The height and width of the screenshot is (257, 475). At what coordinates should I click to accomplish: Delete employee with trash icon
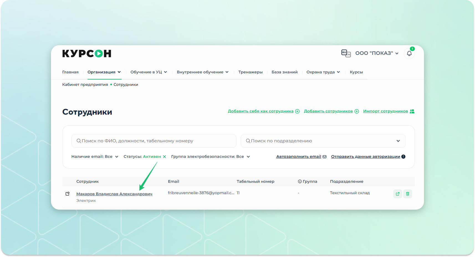click(407, 194)
